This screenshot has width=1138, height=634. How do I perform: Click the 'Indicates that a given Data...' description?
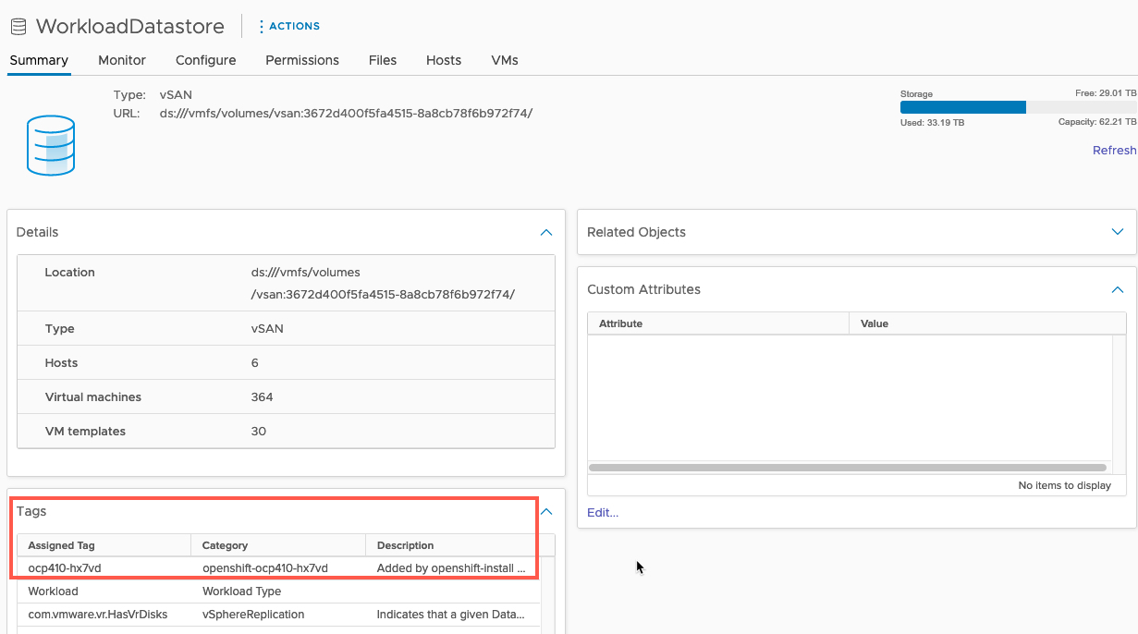pos(452,614)
